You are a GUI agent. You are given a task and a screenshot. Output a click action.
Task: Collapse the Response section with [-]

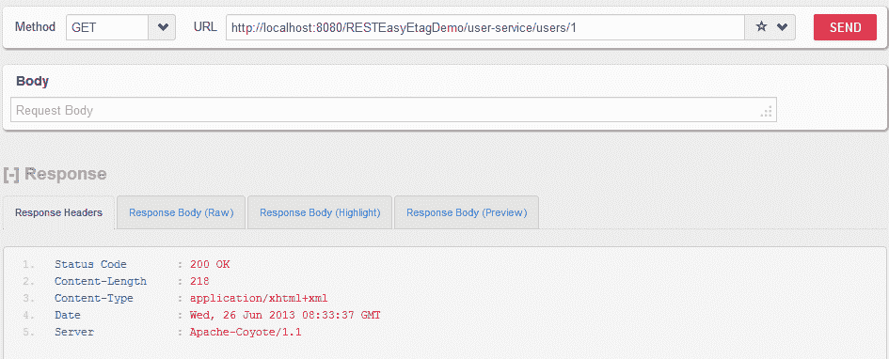[10, 174]
